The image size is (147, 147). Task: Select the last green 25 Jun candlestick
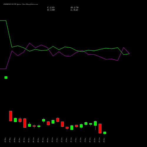pyautogui.click(x=105, y=133)
